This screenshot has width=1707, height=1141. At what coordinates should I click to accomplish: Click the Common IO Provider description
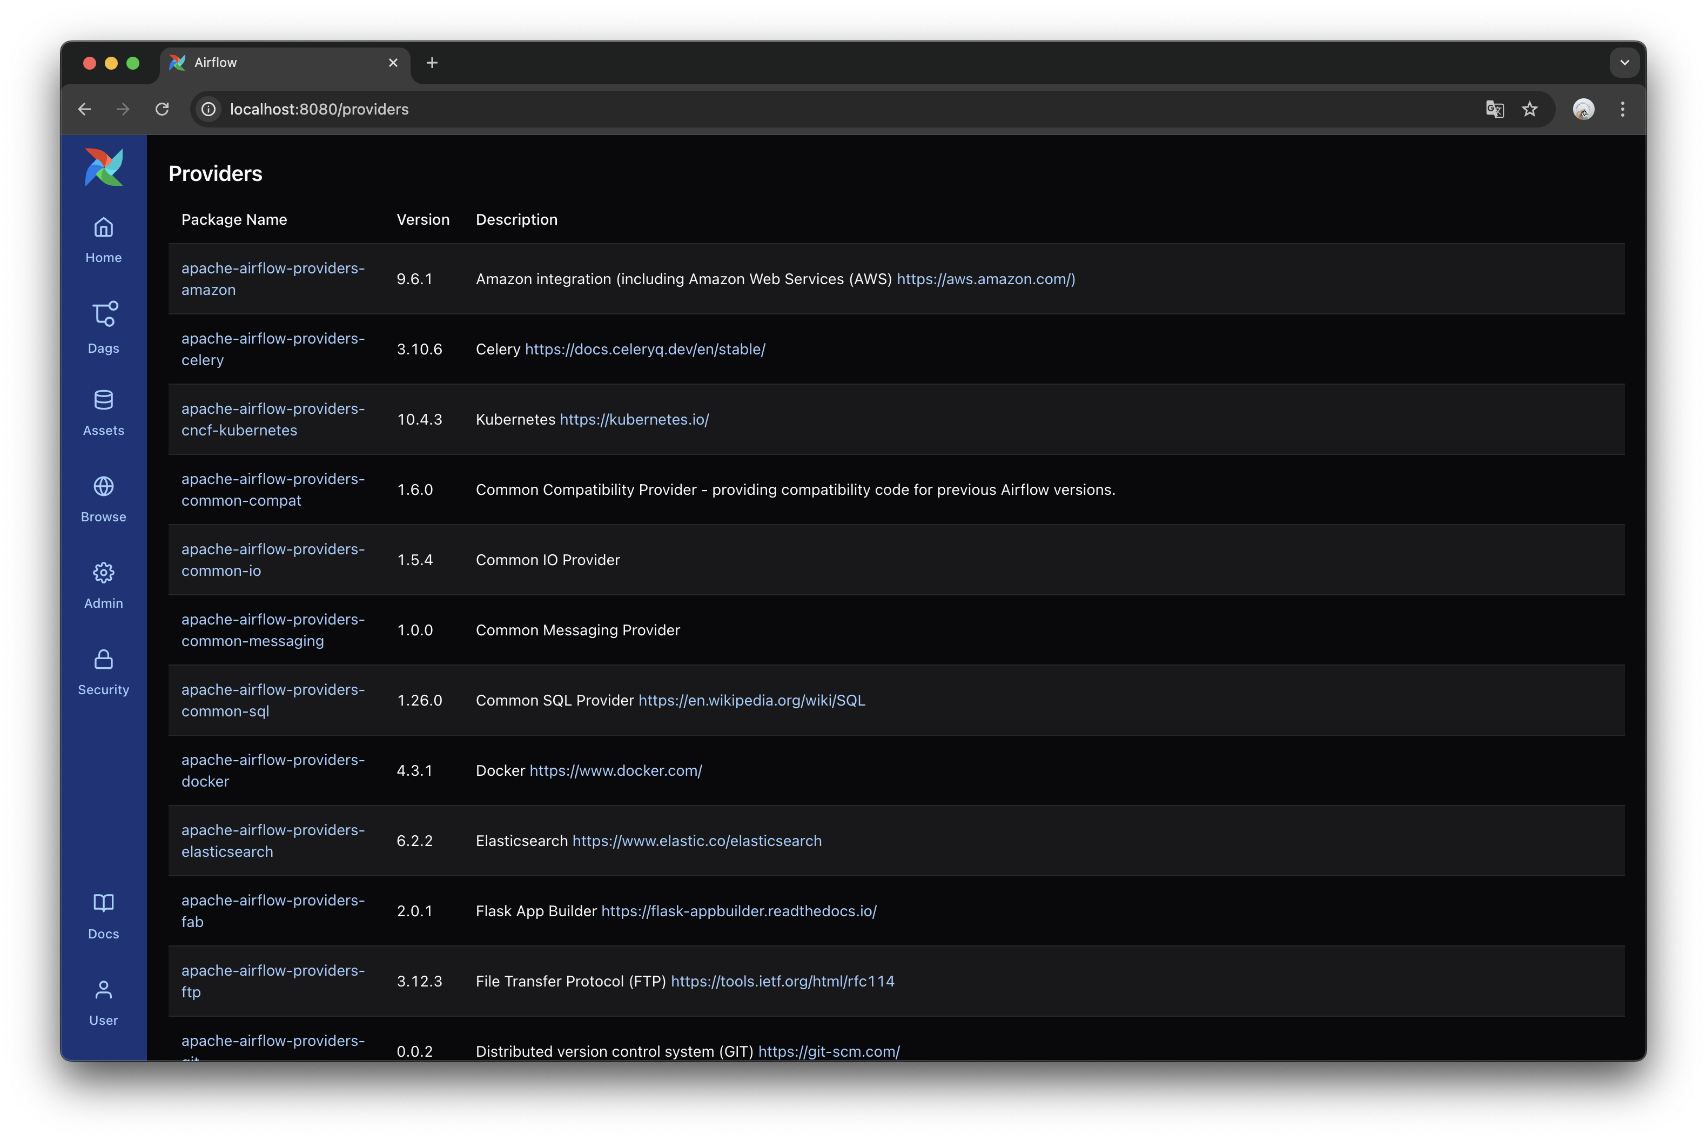(x=548, y=560)
